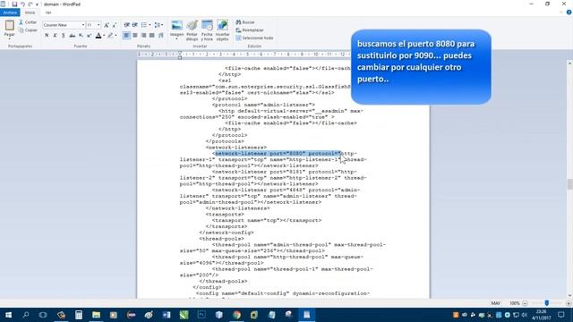Click Cortar in the clipboard group

(x=28, y=22)
